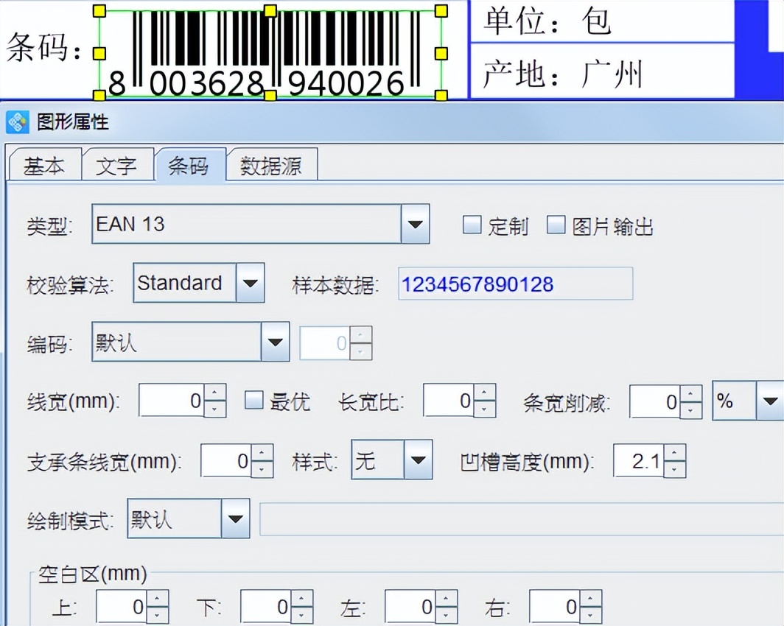Image resolution: width=784 pixels, height=626 pixels.
Task: Check the 图片输出 option
Action: 556,225
